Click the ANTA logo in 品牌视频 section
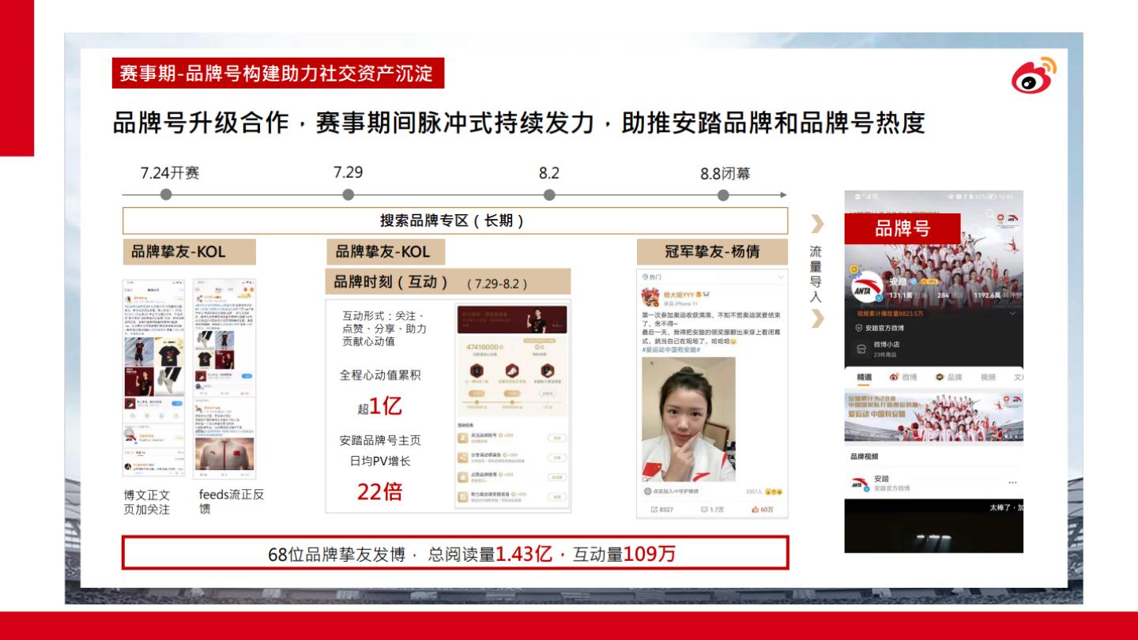Image resolution: width=1138 pixels, height=640 pixels. [x=860, y=483]
